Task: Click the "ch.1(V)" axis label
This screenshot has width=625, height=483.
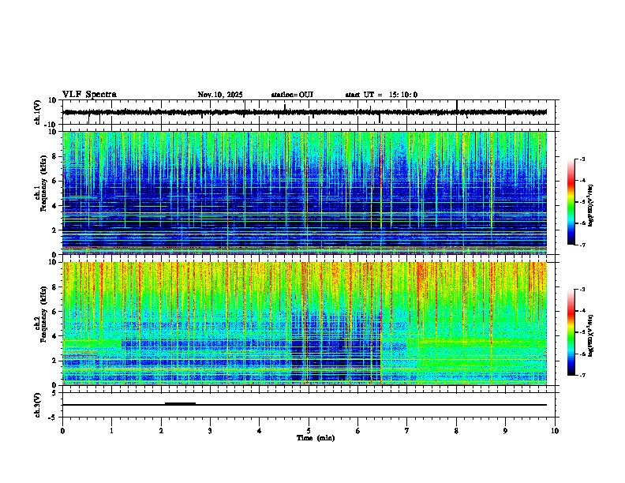Action: pyautogui.click(x=38, y=112)
